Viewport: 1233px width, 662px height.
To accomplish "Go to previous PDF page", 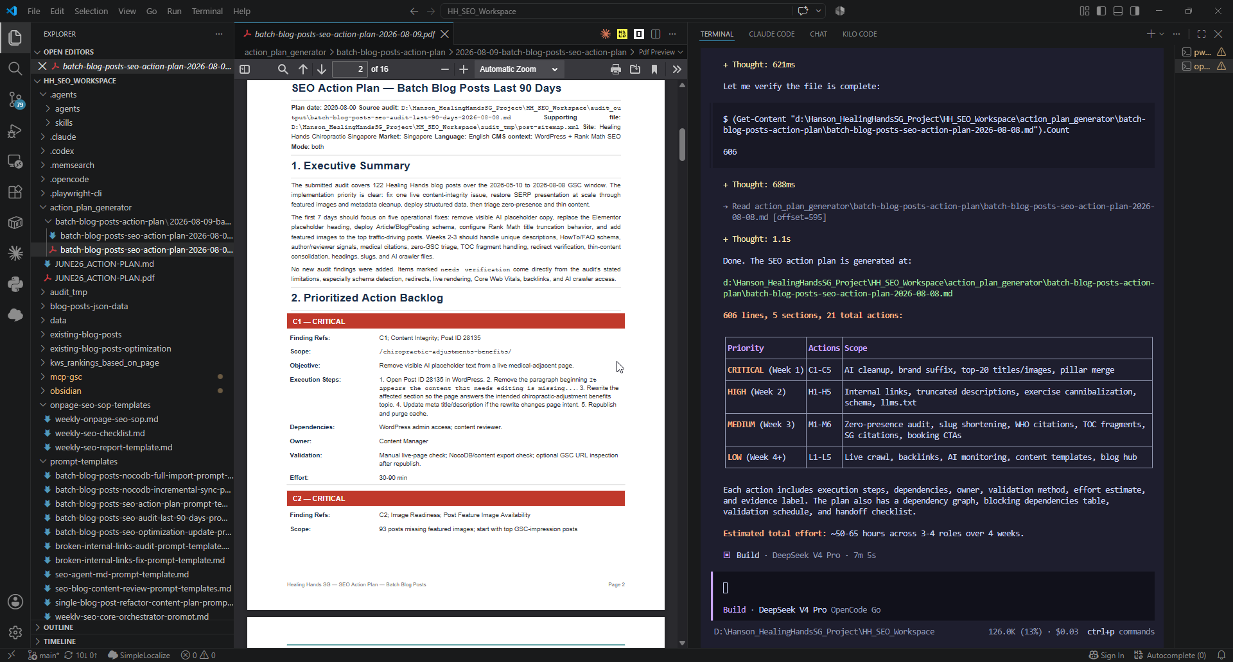I will (x=303, y=69).
